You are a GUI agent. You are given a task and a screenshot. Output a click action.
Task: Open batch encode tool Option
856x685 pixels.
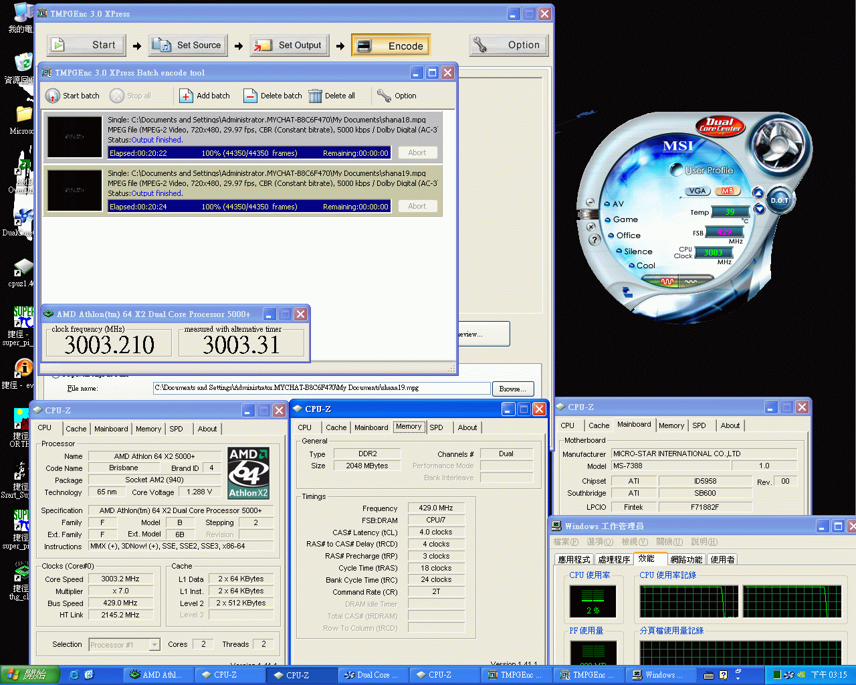[397, 96]
